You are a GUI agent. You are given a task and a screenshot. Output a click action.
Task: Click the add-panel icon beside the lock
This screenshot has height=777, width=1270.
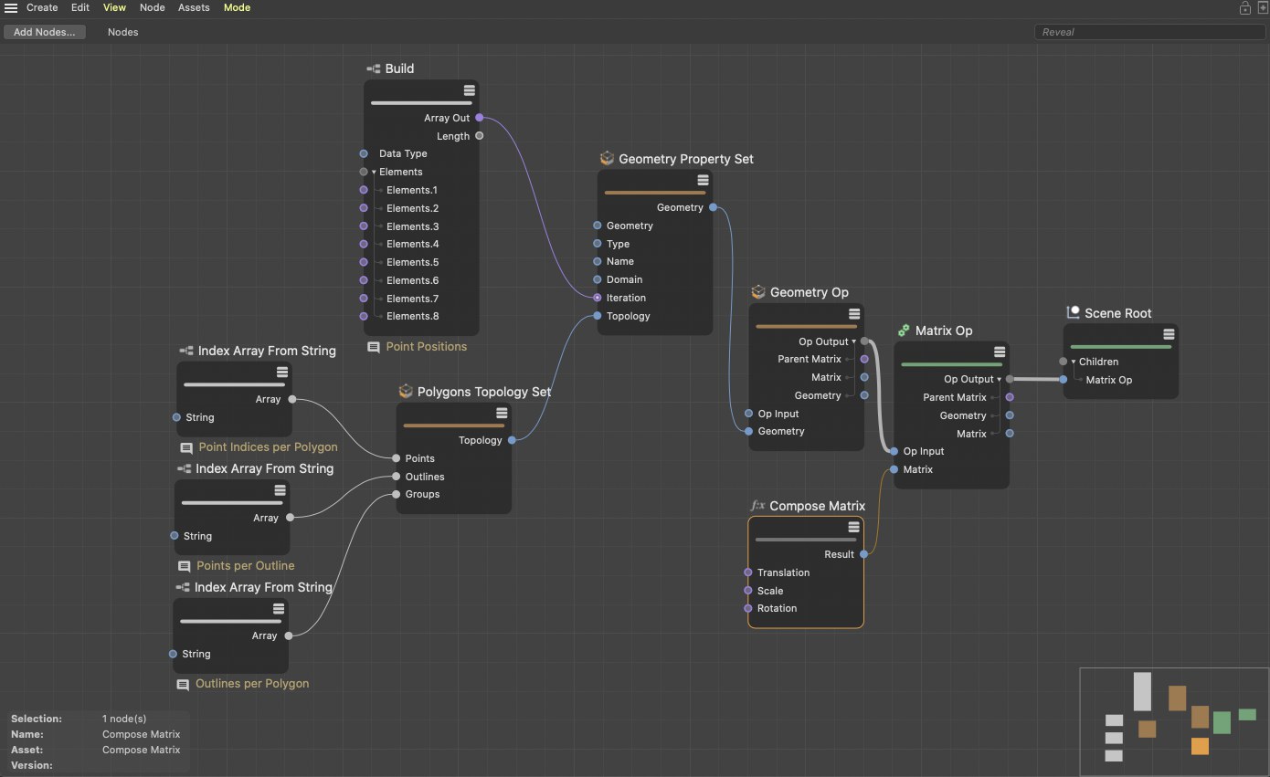1262,8
